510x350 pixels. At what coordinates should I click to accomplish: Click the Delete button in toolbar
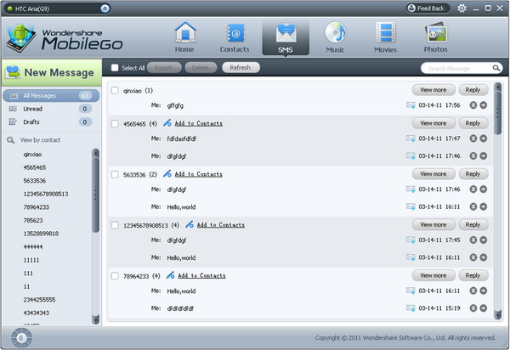pos(201,68)
